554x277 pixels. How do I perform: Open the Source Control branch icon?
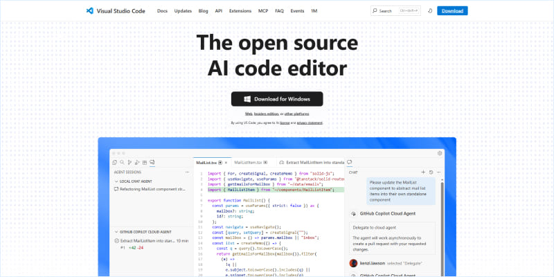point(129,163)
